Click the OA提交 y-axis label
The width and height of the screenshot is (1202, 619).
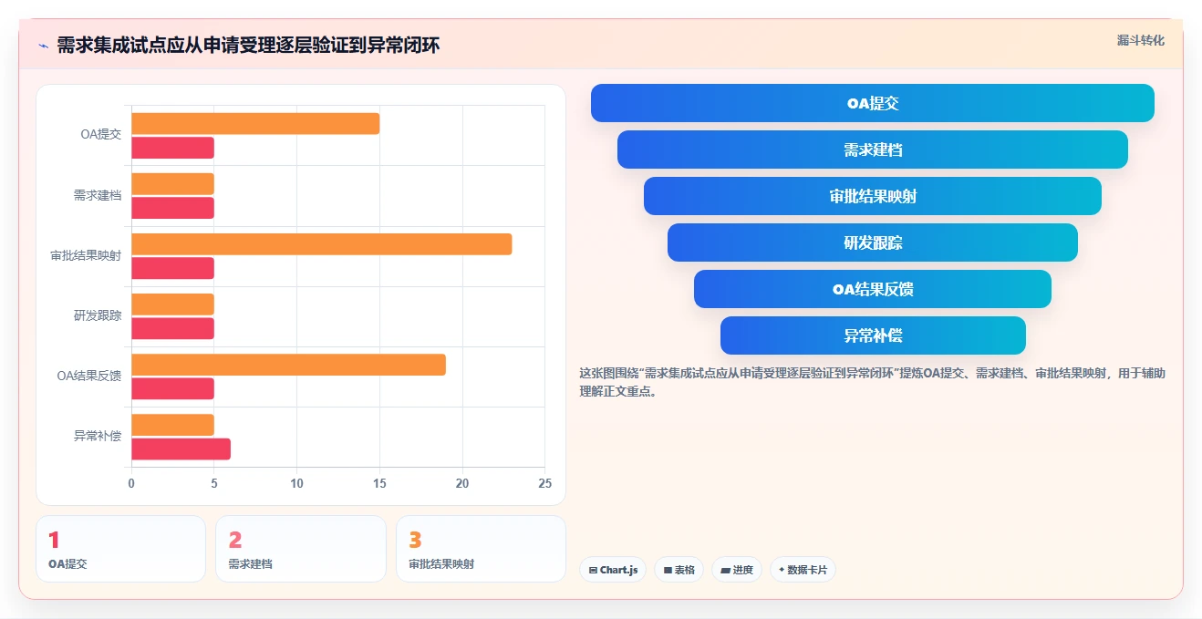[x=100, y=135]
